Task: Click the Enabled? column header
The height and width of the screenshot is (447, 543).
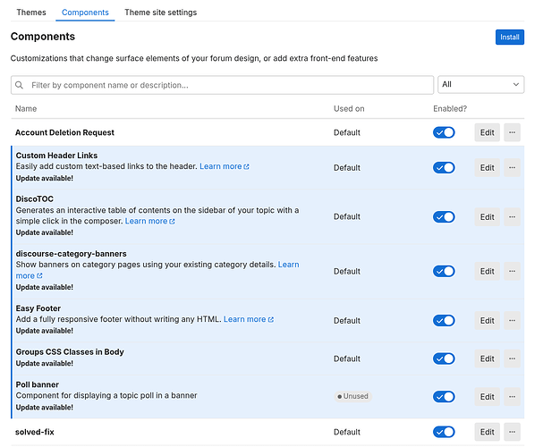Action: pyautogui.click(x=450, y=109)
